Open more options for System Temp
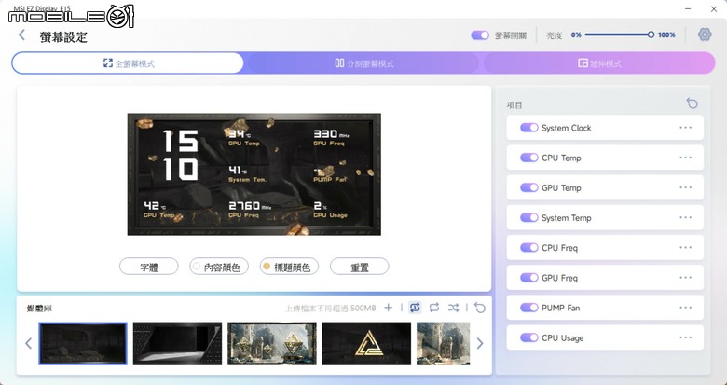Image resolution: width=727 pixels, height=385 pixels. [686, 217]
